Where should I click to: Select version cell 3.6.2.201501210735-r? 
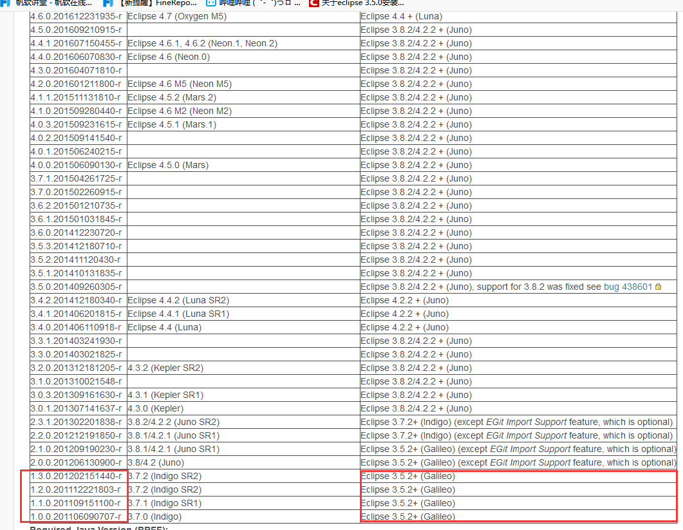pyautogui.click(x=79, y=205)
